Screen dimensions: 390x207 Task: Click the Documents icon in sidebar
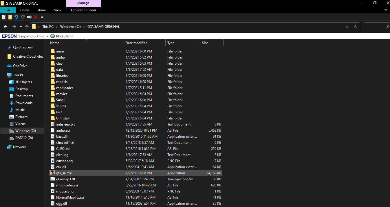(x=12, y=96)
